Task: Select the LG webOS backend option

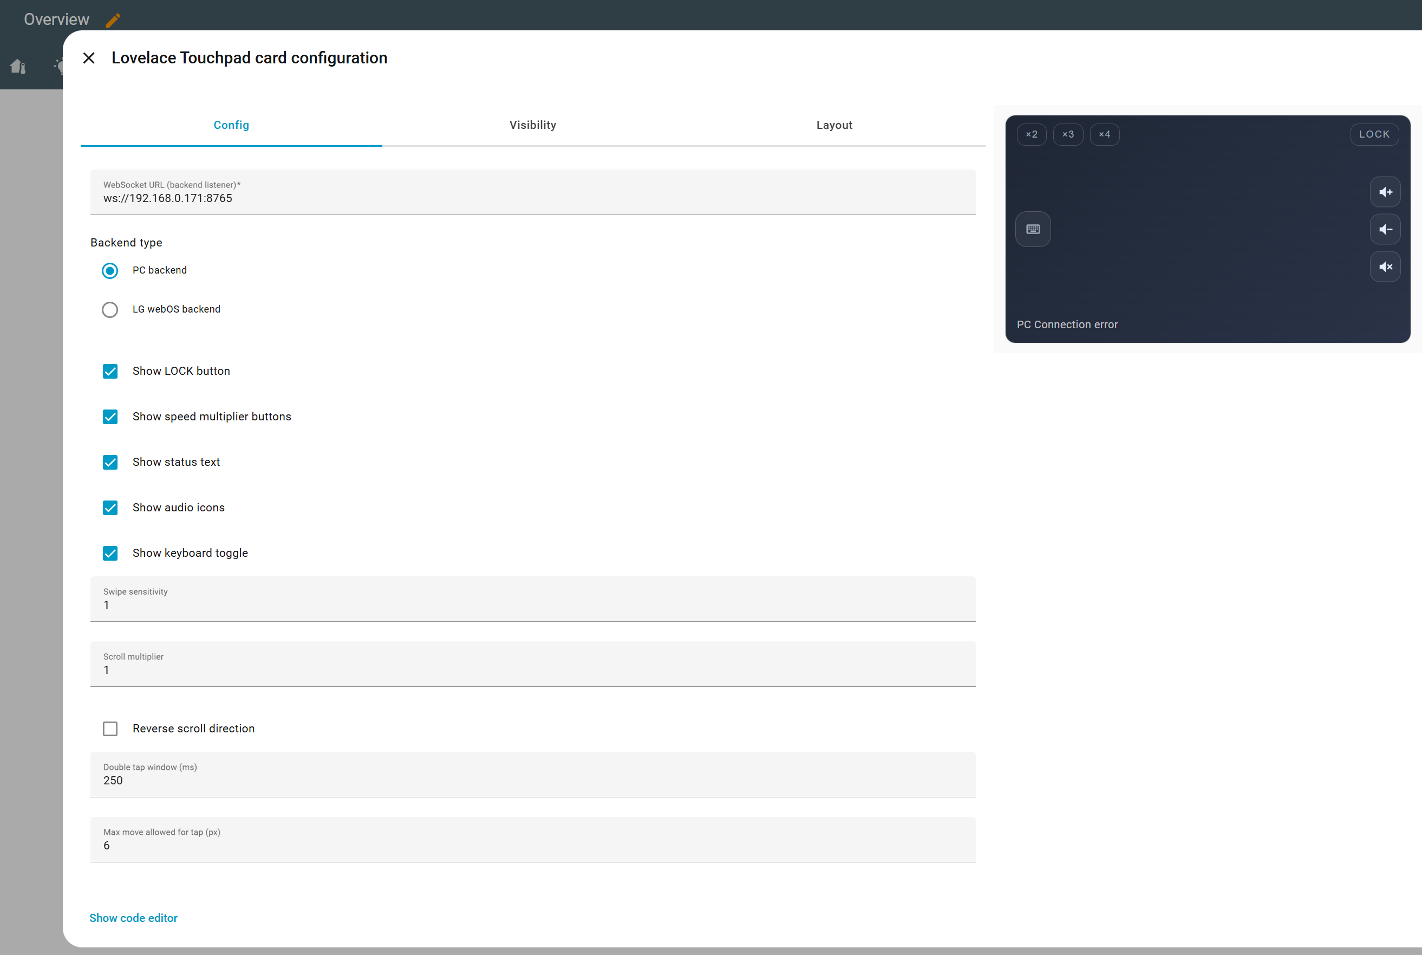Action: click(110, 309)
